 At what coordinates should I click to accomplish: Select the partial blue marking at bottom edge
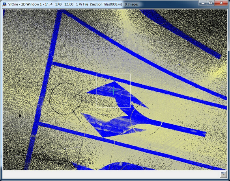[113, 166]
